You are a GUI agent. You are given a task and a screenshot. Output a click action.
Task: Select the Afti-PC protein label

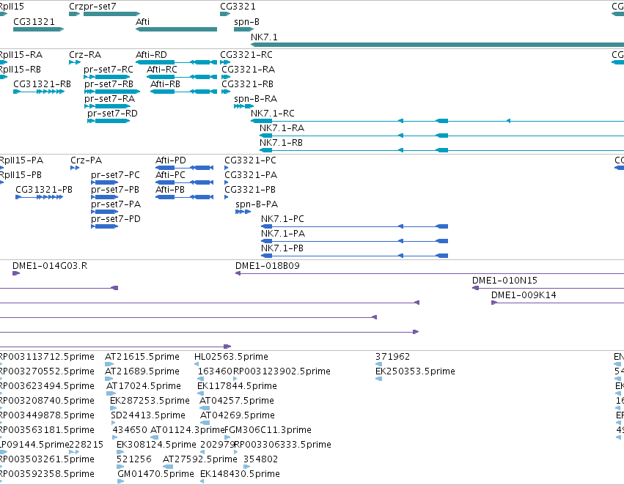point(170,175)
